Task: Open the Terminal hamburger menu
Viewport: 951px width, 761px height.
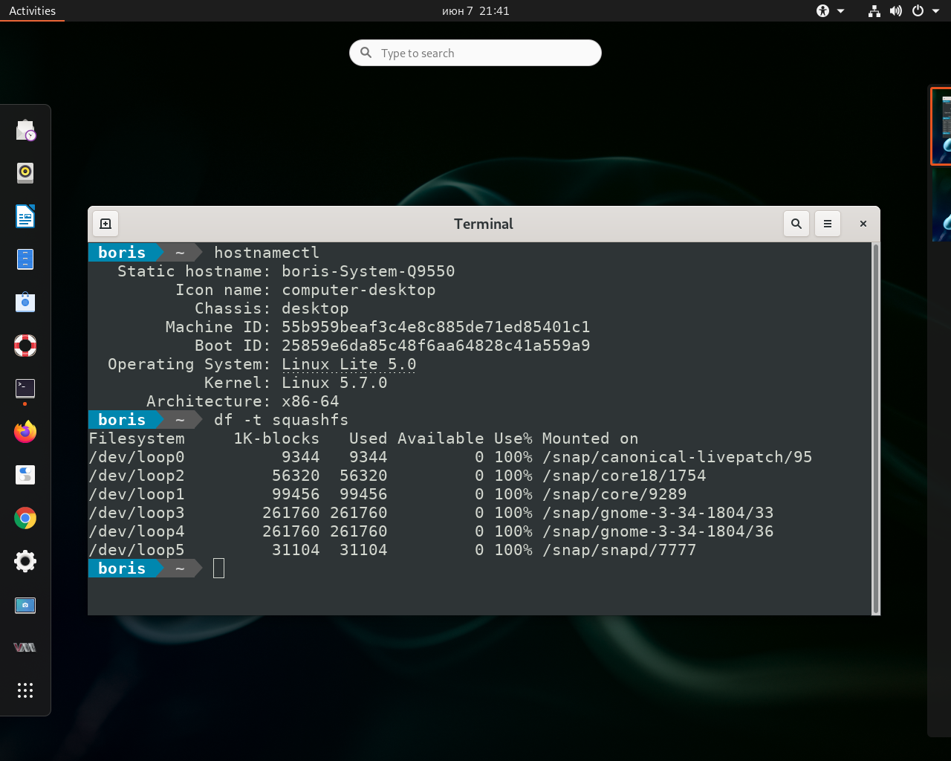Action: pos(827,223)
